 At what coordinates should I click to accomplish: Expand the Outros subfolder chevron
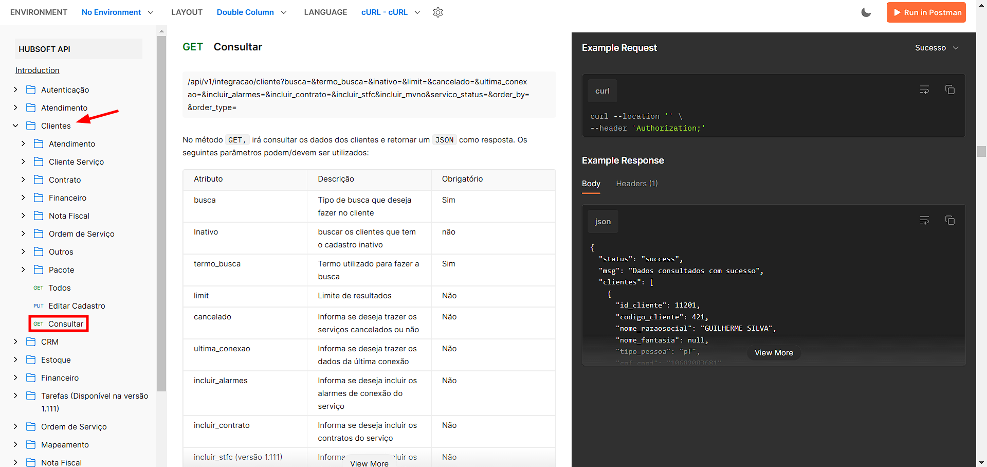(23, 252)
